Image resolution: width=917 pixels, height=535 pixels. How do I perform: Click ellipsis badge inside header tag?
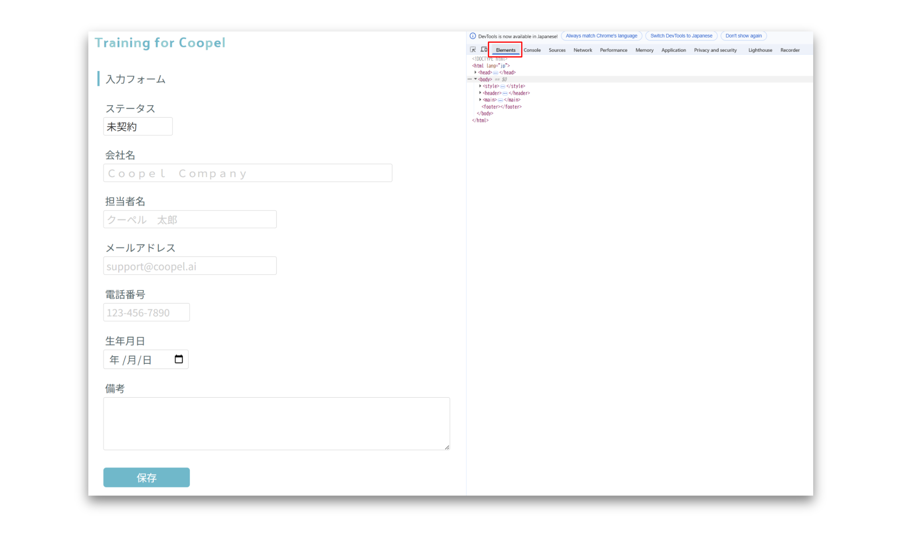click(505, 93)
